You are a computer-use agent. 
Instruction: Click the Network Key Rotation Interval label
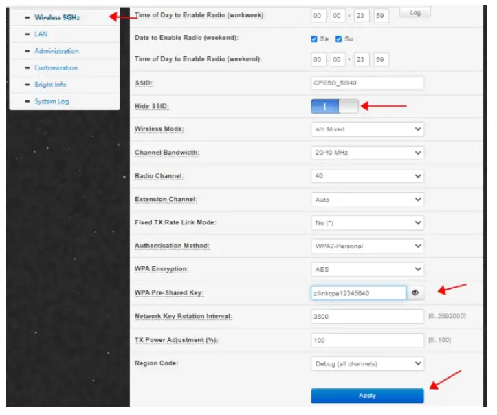tap(184, 317)
